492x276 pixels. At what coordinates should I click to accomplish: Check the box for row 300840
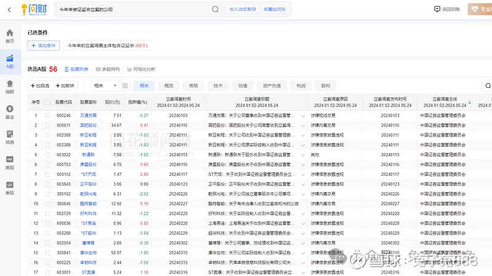point(48,203)
